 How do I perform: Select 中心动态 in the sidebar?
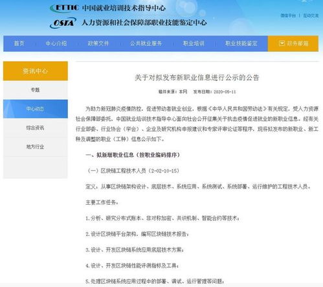pos(36,109)
